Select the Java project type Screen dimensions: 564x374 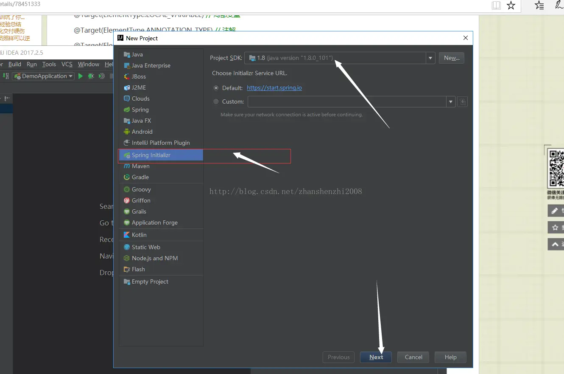(161, 54)
